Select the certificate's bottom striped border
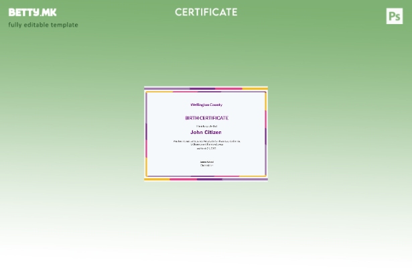 pos(206,179)
